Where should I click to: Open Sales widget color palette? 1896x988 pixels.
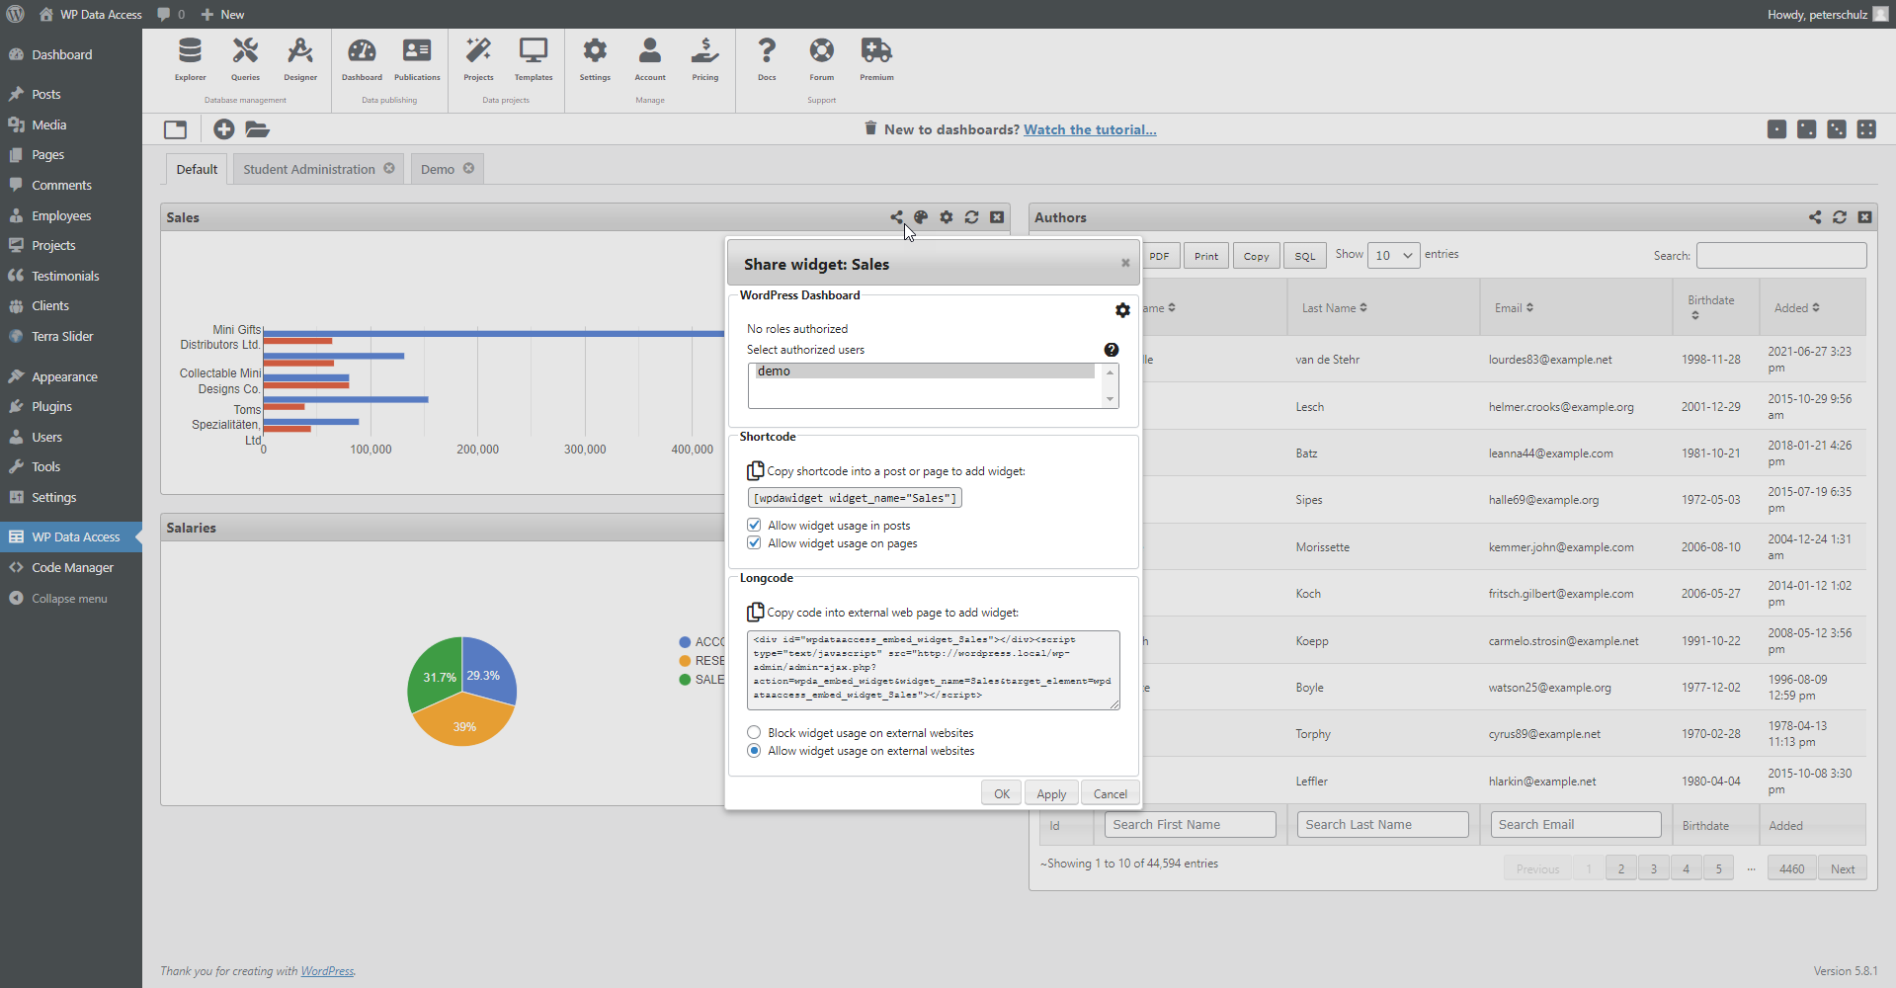(x=921, y=217)
